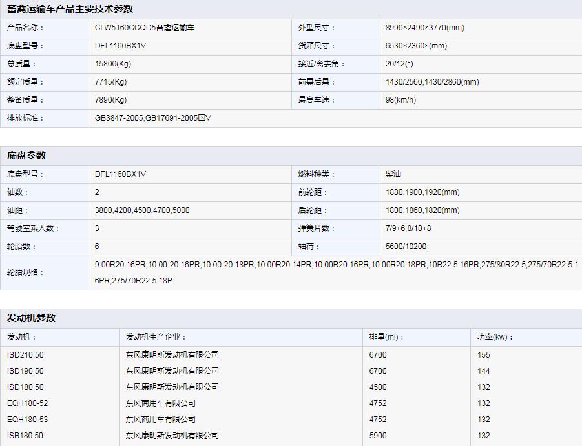Image resolution: width=582 pixels, height=446 pixels.
Task: Select the product name CLW5160CCQD5畜禽运输车 cell
Action: [x=145, y=28]
